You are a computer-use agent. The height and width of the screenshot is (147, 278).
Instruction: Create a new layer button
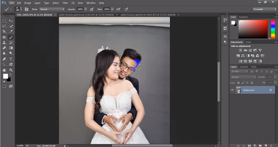pos(265,146)
